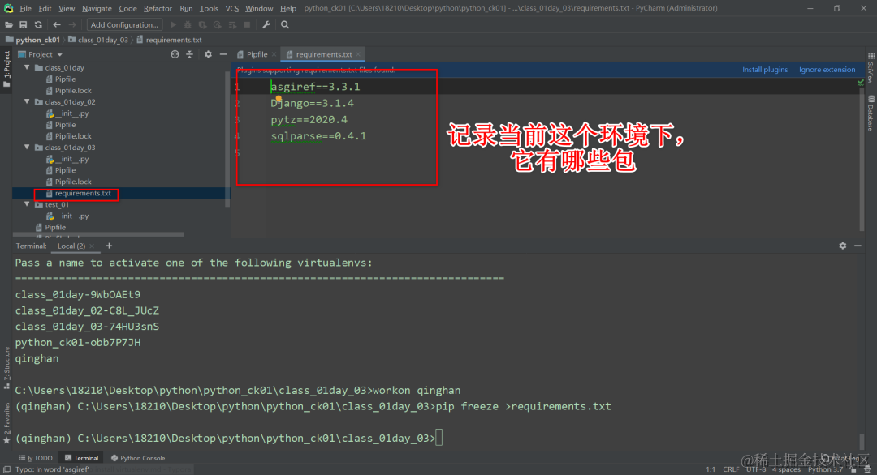
Task: Click the Stop square icon in toolbar
Action: pos(247,24)
